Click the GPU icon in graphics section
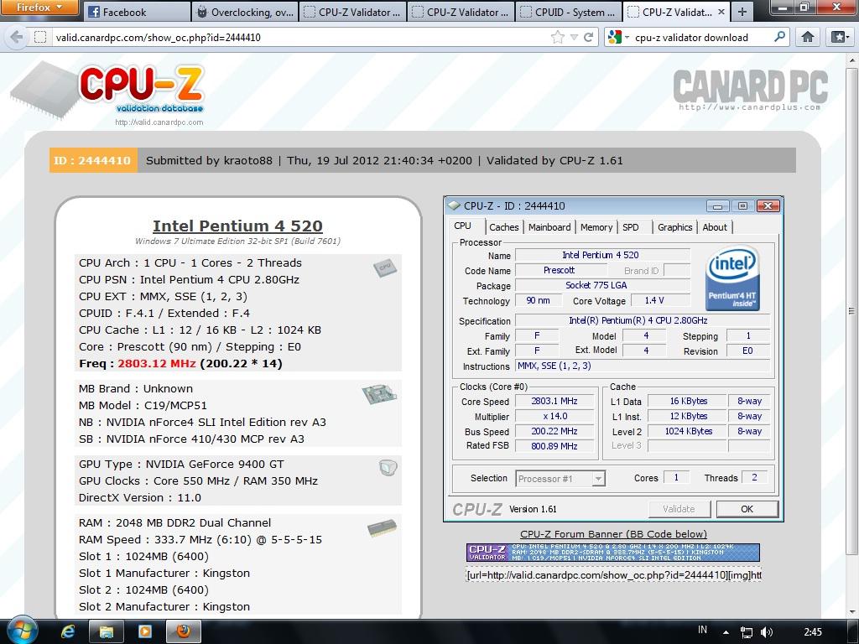This screenshot has height=644, width=859. (x=388, y=467)
